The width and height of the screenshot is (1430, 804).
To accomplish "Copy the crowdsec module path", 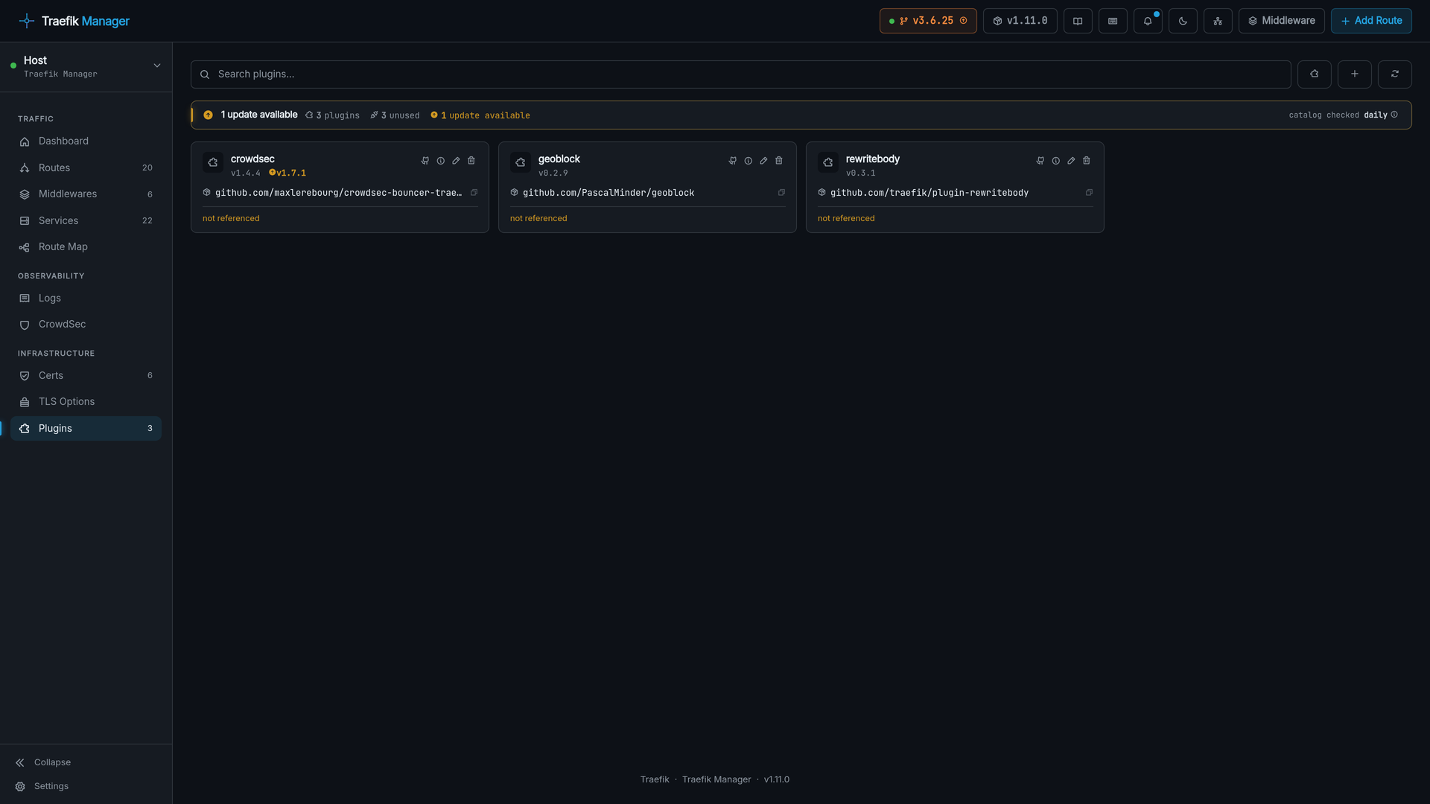I will (x=474, y=193).
